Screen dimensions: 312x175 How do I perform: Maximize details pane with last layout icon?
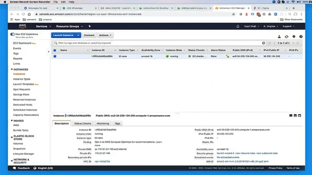(x=299, y=115)
